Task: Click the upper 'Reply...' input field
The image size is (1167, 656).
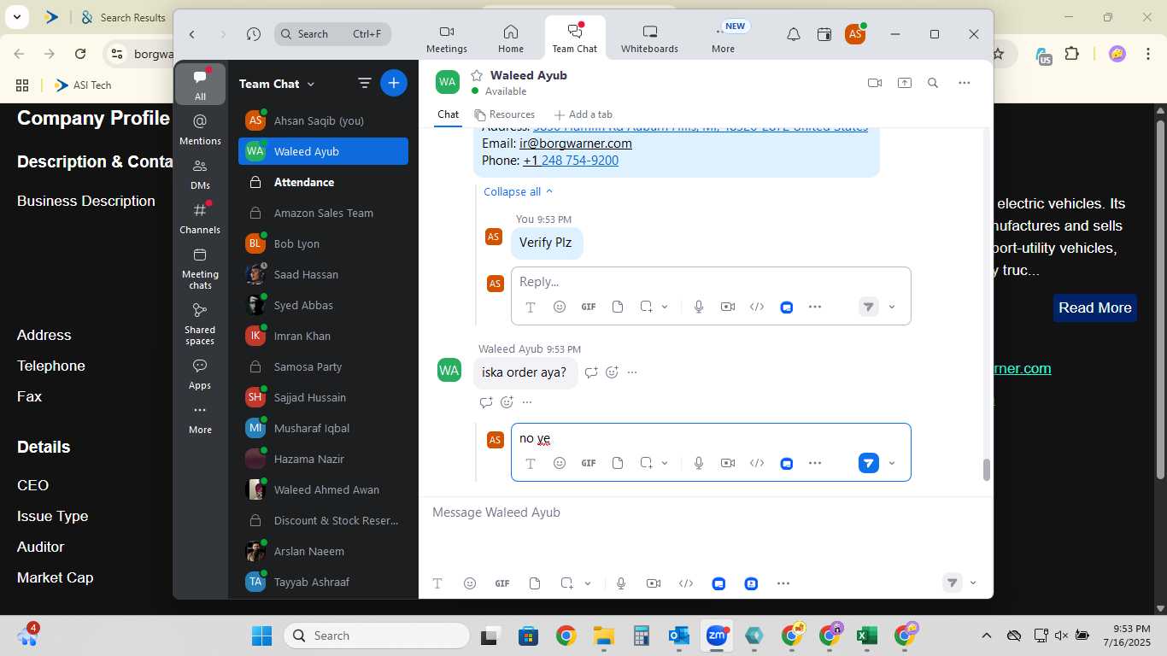Action: tap(711, 282)
